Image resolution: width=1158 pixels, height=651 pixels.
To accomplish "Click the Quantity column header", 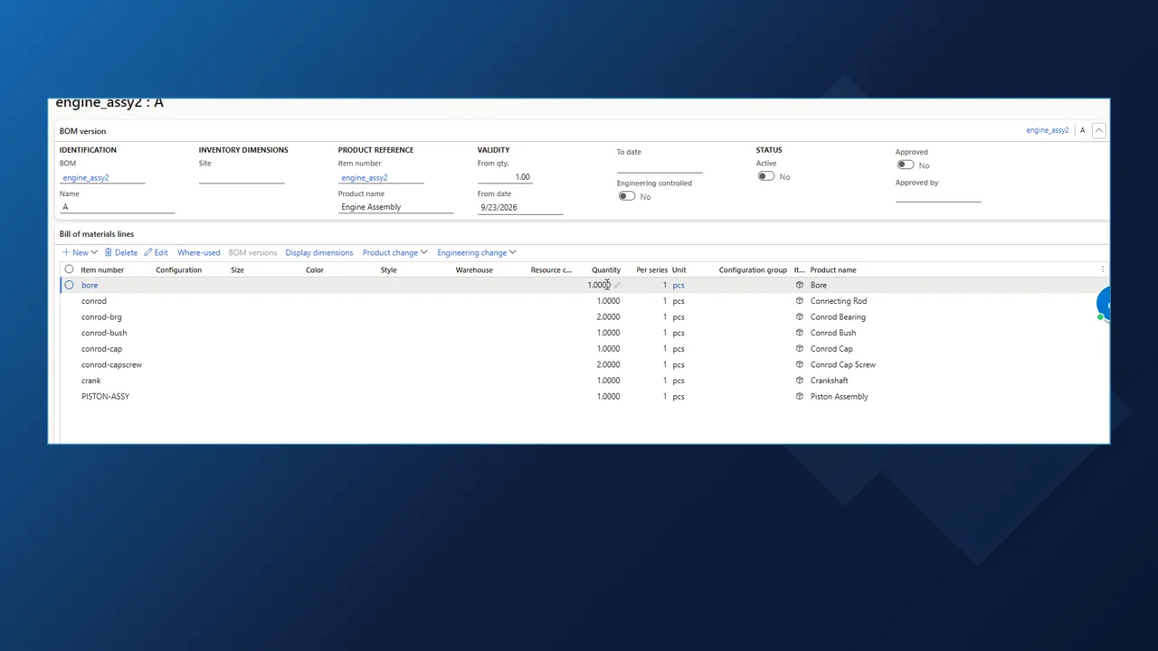I will (x=606, y=269).
